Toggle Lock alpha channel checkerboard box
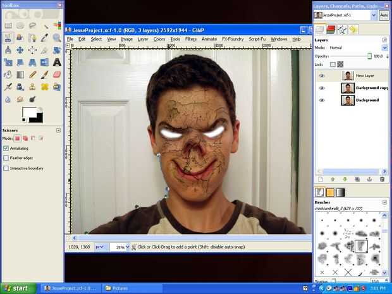Screen dimensions: 392x294 340,64
